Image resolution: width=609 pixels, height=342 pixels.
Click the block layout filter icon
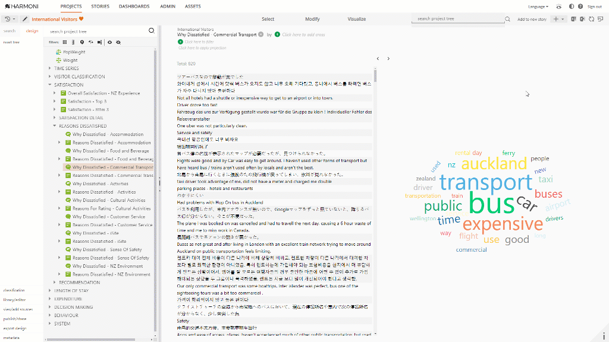(x=100, y=42)
